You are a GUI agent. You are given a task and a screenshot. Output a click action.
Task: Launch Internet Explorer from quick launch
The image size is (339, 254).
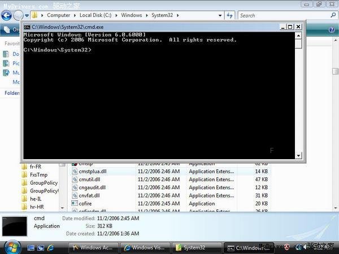51,248
